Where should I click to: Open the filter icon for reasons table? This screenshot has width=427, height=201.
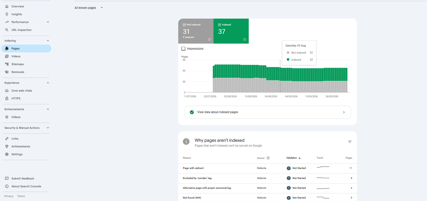pyautogui.click(x=350, y=142)
